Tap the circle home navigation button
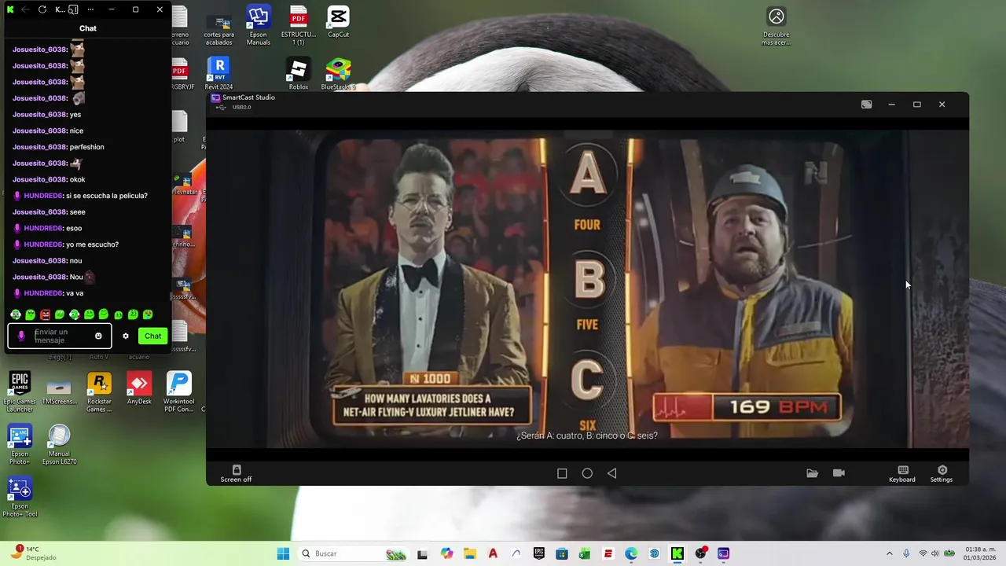Viewport: 1006px width, 566px height. coord(587,473)
